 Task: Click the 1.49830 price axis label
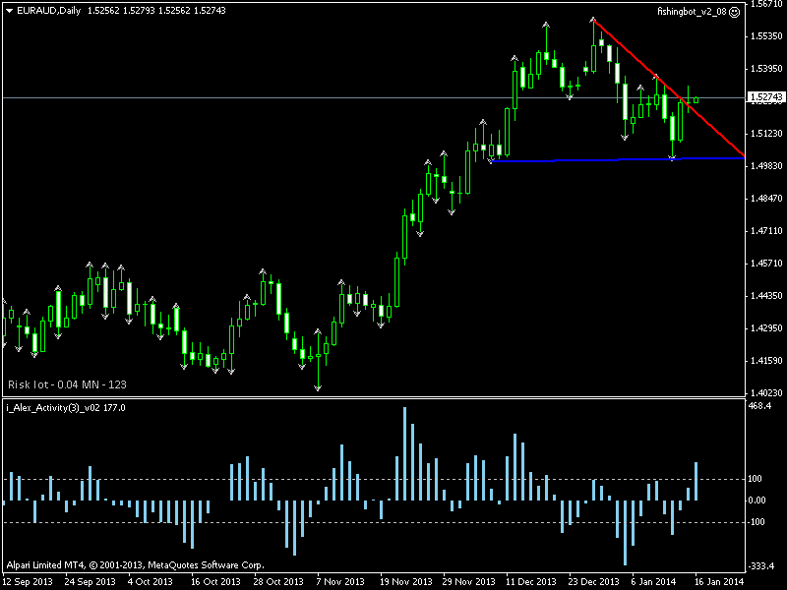pyautogui.click(x=766, y=165)
